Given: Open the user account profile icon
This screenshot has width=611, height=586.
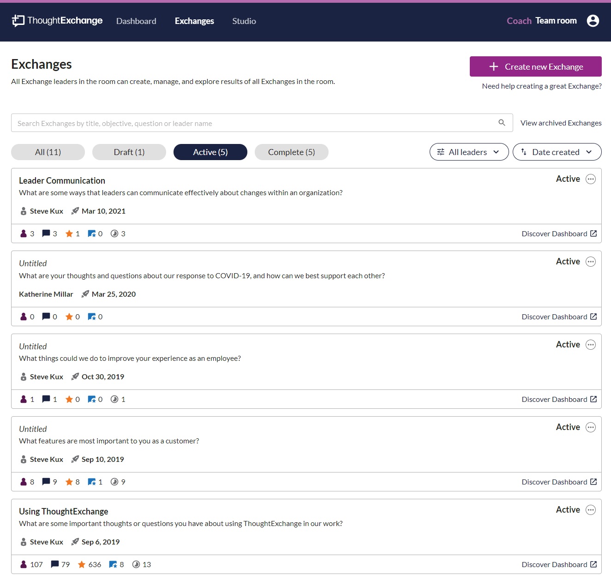Looking at the screenshot, I should tap(593, 21).
